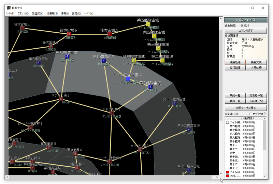Select the 第九艦隊 row in the list

pyautogui.click(x=244, y=138)
